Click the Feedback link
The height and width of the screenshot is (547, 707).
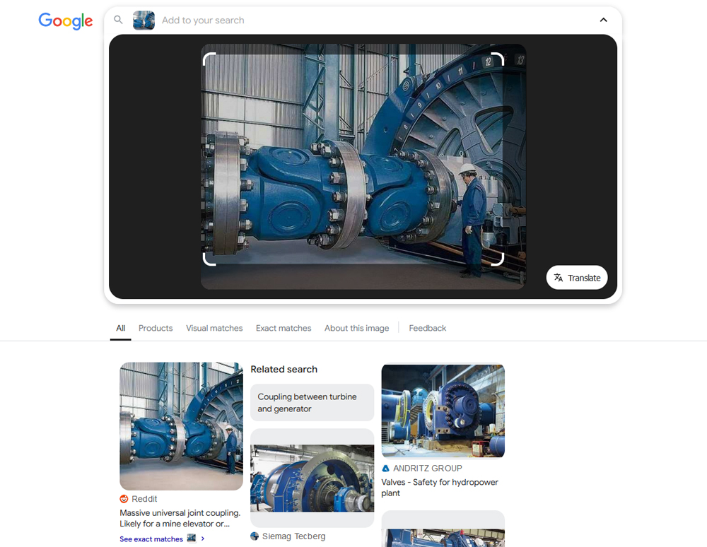click(428, 328)
